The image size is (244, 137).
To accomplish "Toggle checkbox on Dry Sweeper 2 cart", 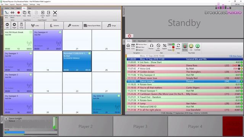I will [x=31, y=75].
